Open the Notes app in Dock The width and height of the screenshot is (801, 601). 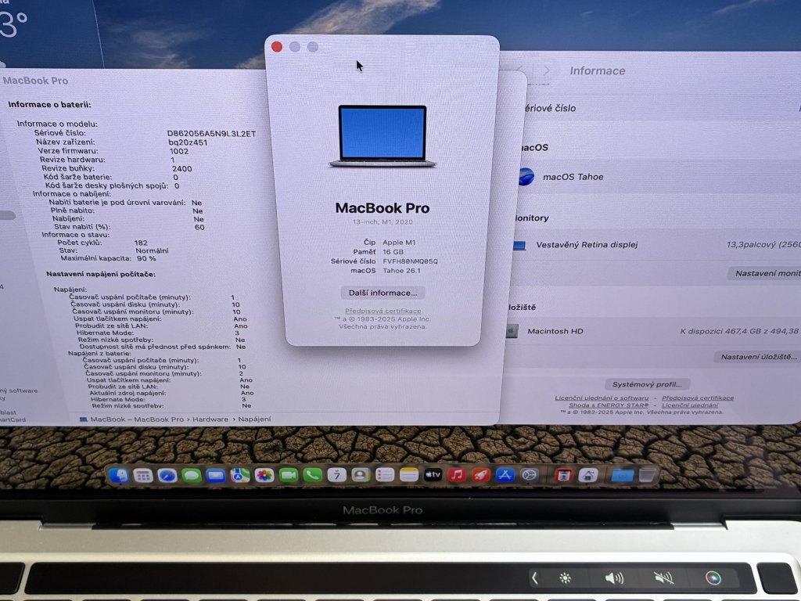click(x=408, y=474)
